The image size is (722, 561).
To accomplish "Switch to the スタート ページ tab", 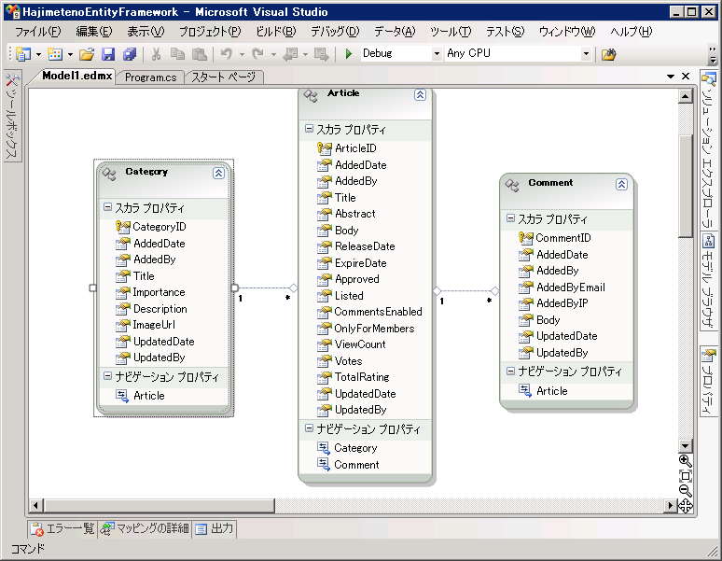I will click(x=223, y=77).
